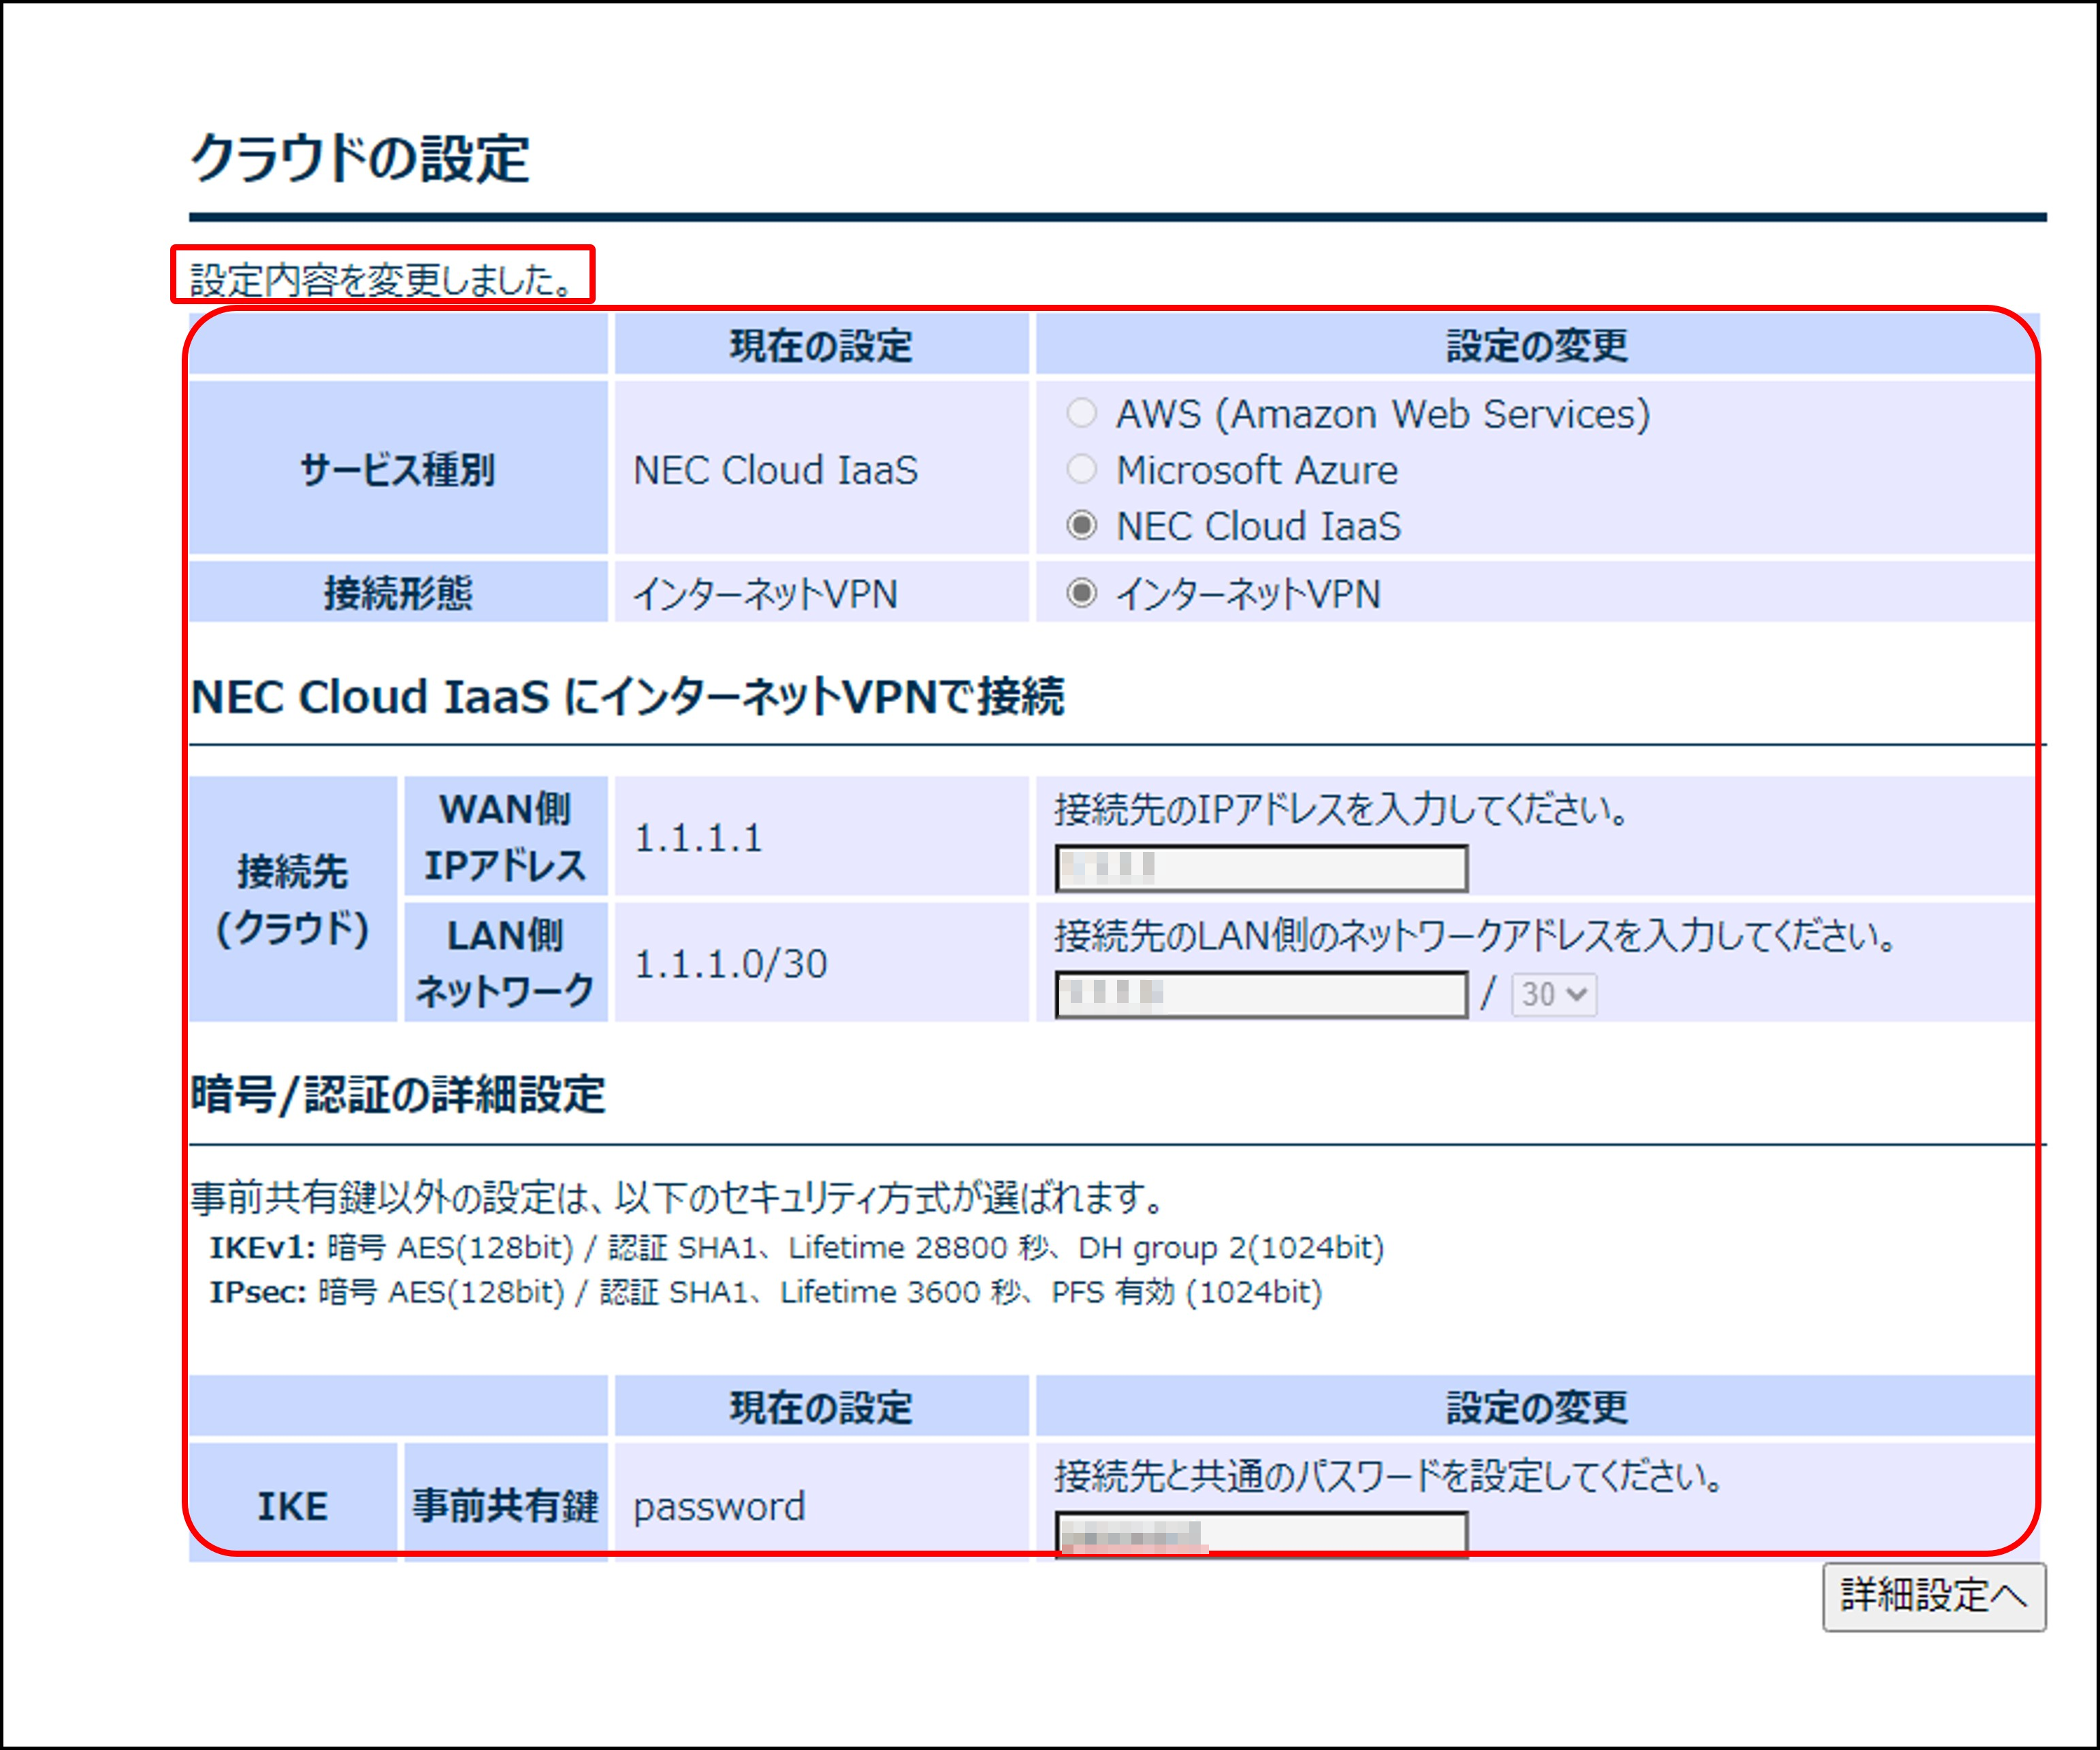Click the クラウドの設定 page heading

[359, 158]
